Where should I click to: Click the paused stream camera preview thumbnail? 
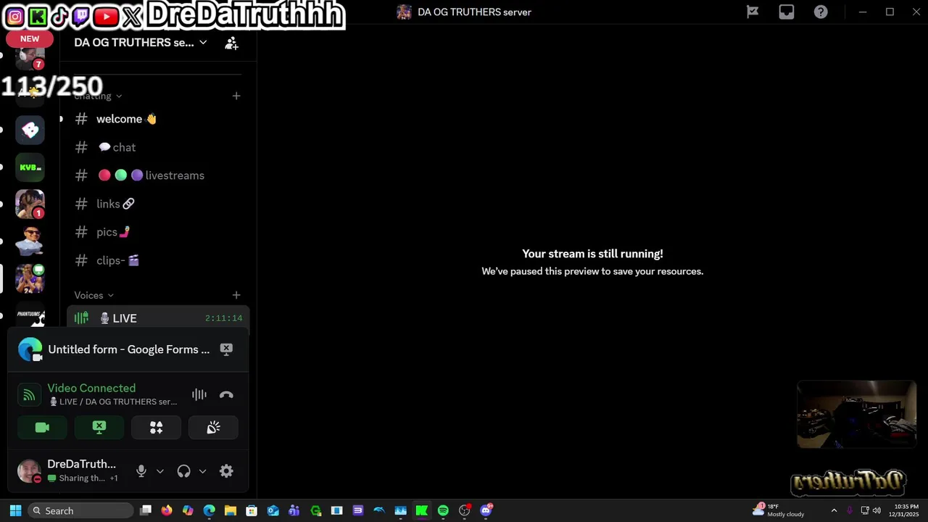[x=856, y=415]
